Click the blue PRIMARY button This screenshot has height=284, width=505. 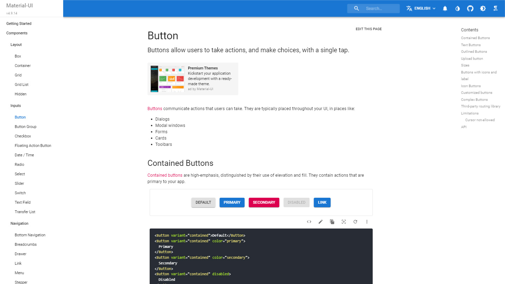[x=232, y=202]
